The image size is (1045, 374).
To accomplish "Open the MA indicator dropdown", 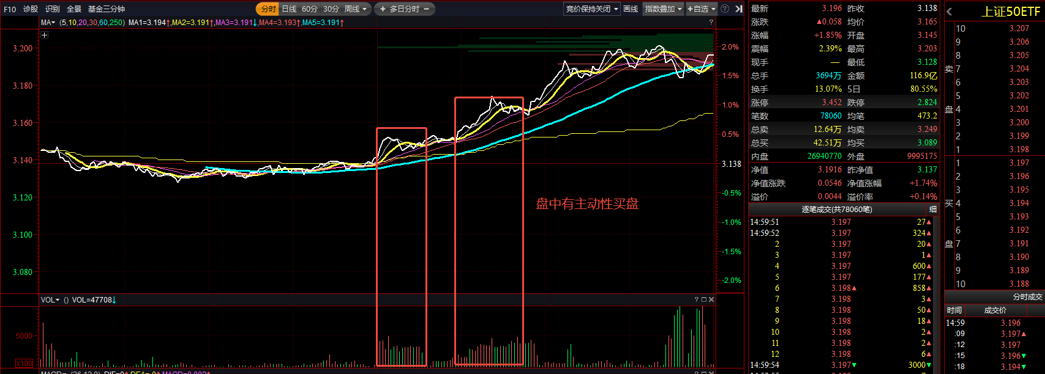I will 48,23.
